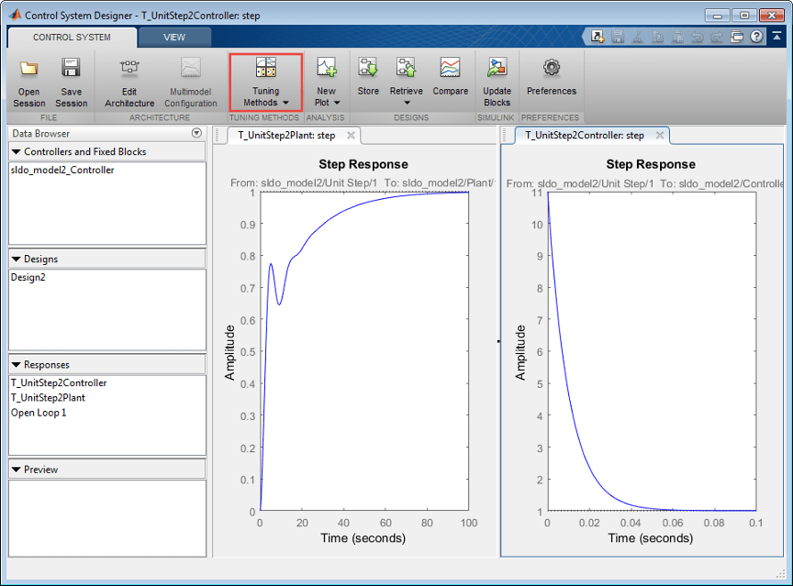The height and width of the screenshot is (586, 793).
Task: Select the T_UnitStep2Plant: step plot tab
Action: [286, 136]
